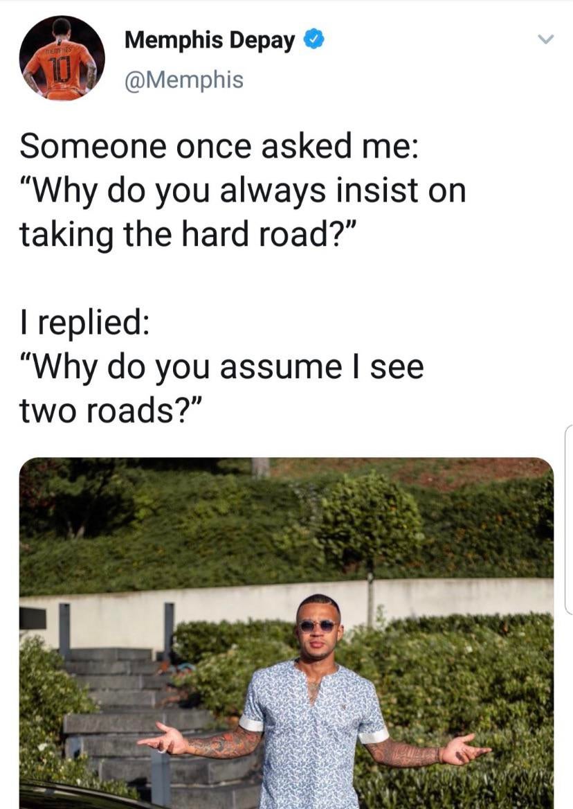Screen dimensions: 573x809
Task: Click the man's sunglasses in photo
Action: pyautogui.click(x=318, y=626)
